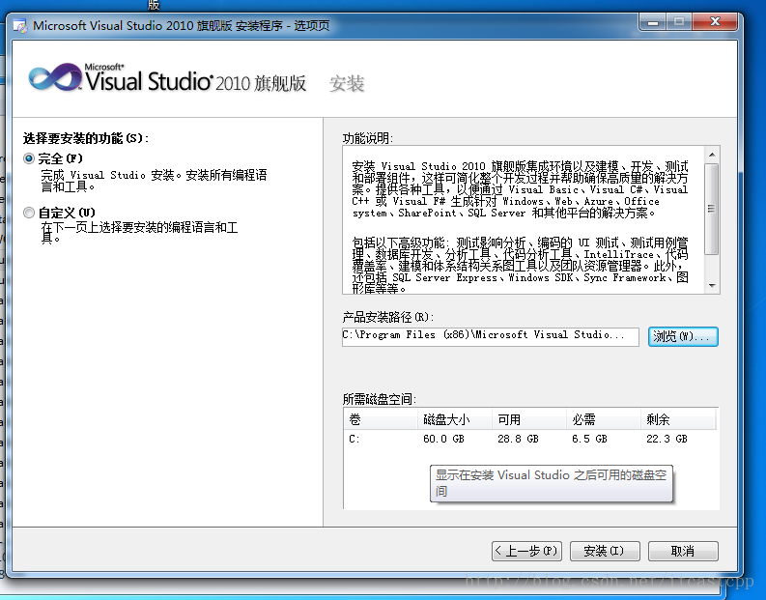Select the C: volume row
Screen dimensions: 766x600
[x=530, y=439]
